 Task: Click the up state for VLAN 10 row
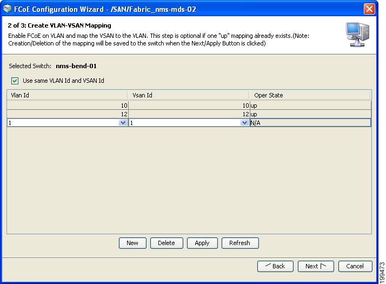(310, 105)
